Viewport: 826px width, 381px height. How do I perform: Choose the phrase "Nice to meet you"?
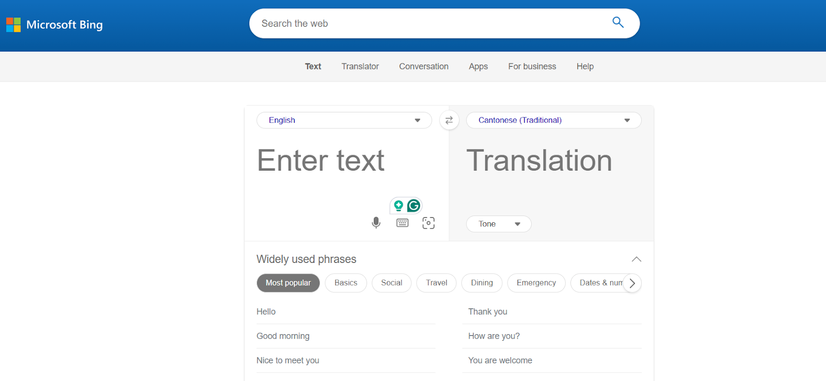click(288, 360)
